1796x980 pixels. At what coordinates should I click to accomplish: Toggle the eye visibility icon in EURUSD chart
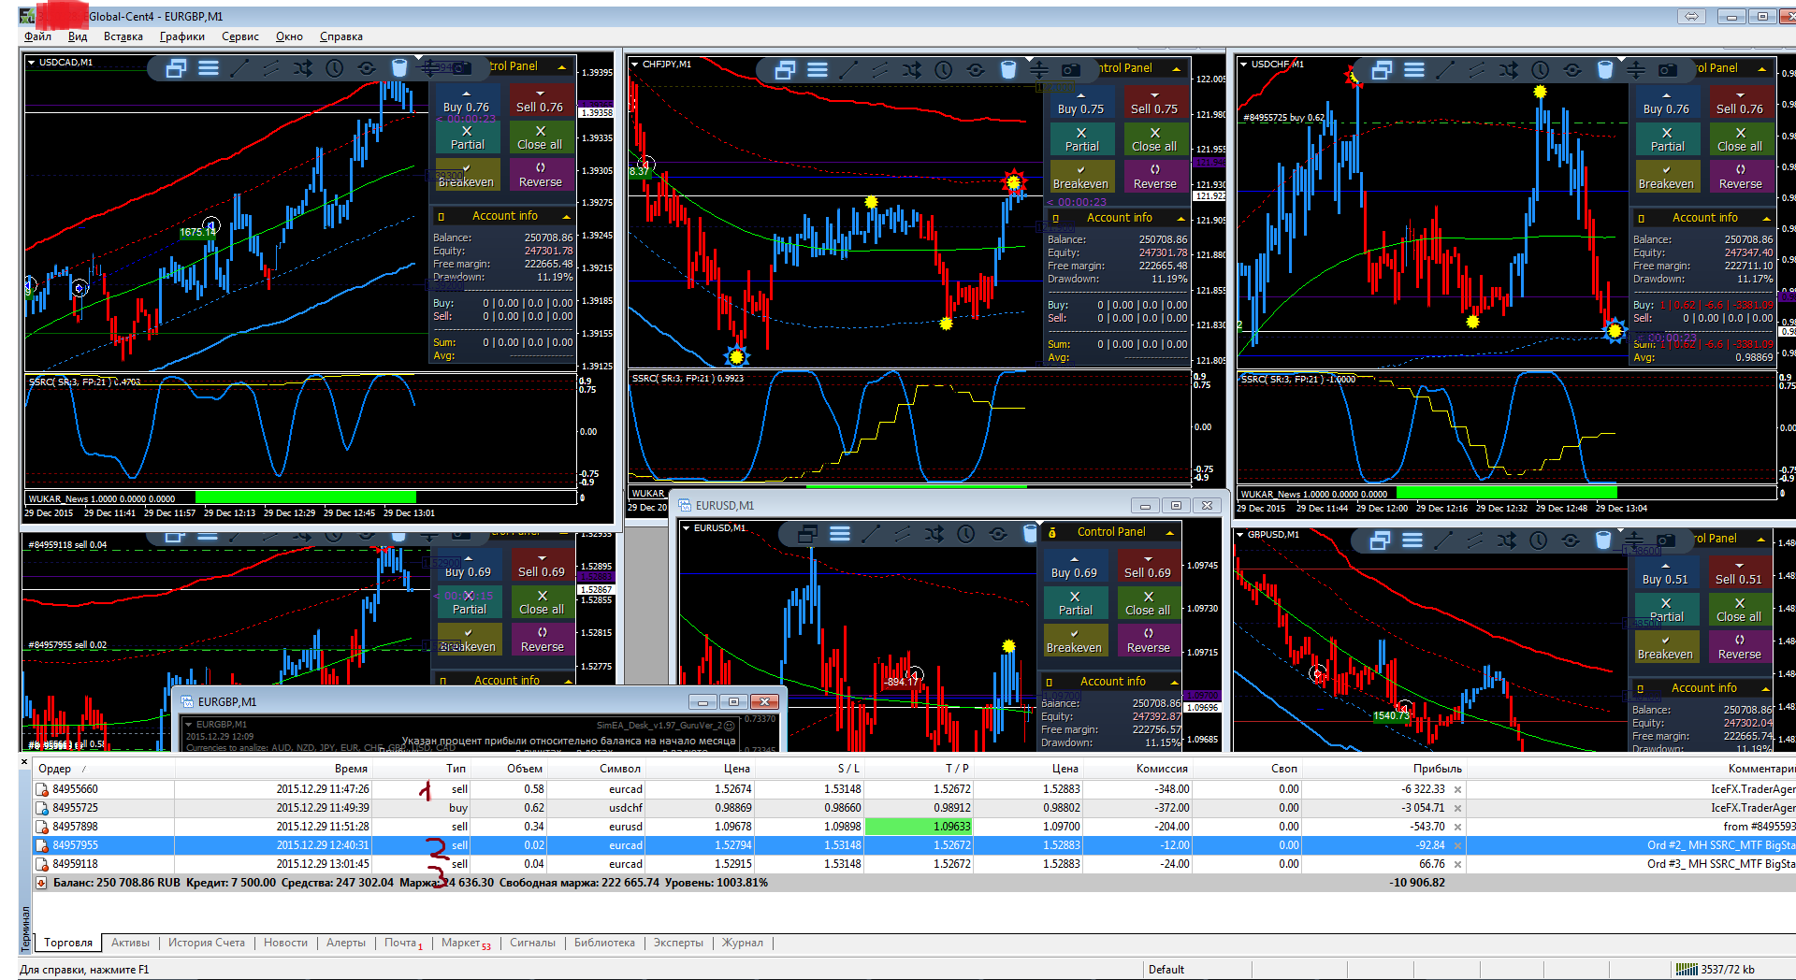pyautogui.click(x=998, y=534)
